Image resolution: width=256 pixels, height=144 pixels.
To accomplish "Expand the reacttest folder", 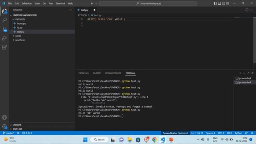I will pyautogui.click(x=42, y=40).
